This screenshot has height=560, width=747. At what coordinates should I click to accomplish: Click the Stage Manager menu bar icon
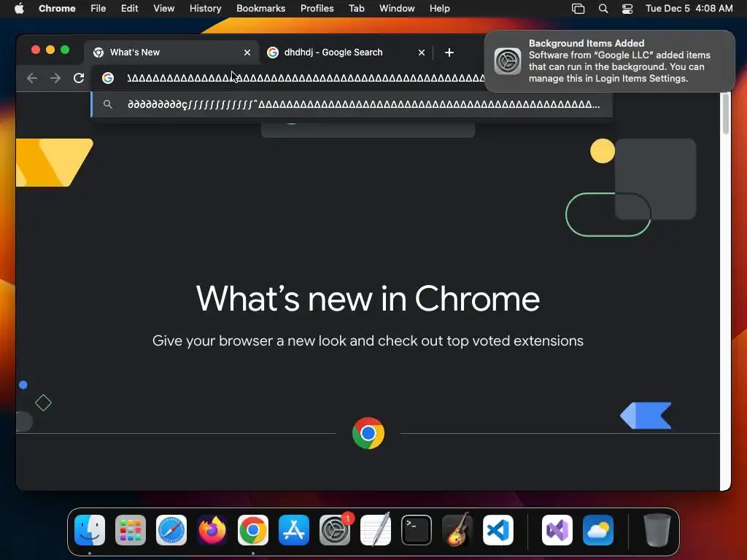[x=578, y=9]
